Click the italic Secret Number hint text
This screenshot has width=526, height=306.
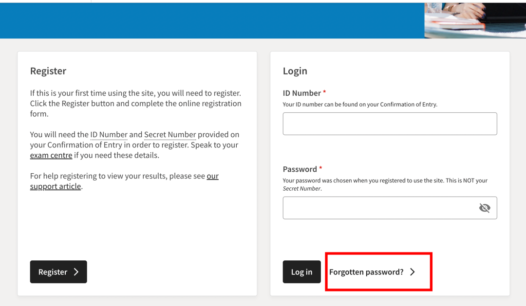tap(302, 188)
